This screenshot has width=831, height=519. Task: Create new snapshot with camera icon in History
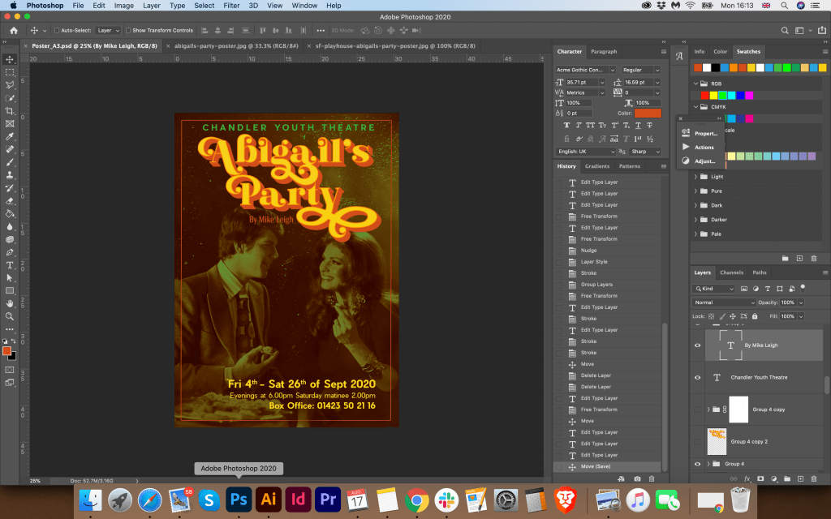click(x=637, y=479)
